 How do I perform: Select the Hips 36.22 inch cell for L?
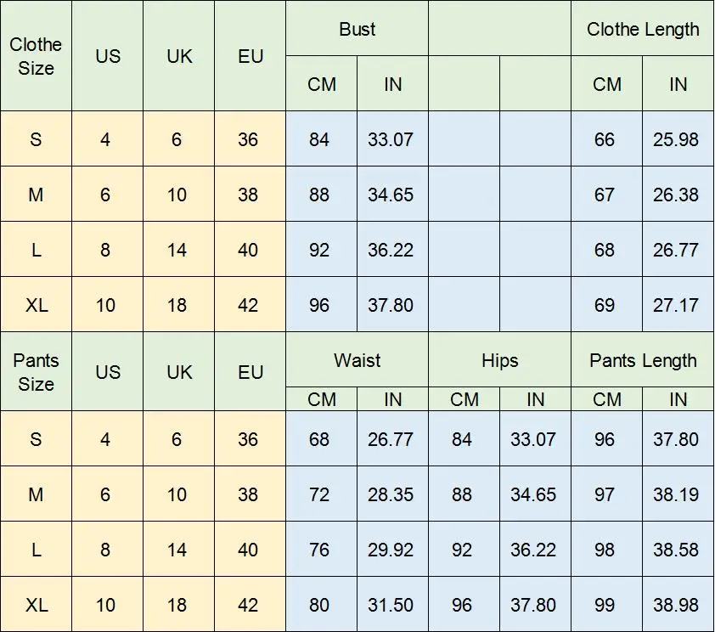(x=533, y=550)
